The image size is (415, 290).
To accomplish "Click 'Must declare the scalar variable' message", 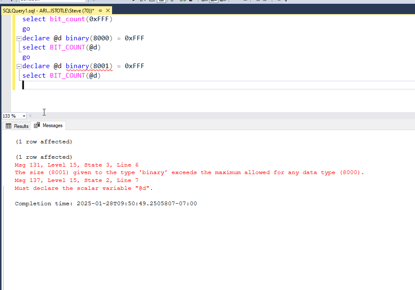I will tap(84, 188).
